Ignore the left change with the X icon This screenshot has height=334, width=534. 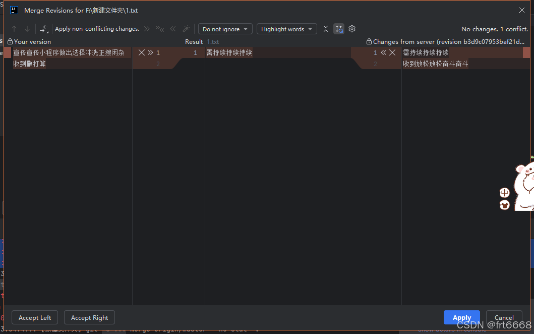tap(141, 52)
